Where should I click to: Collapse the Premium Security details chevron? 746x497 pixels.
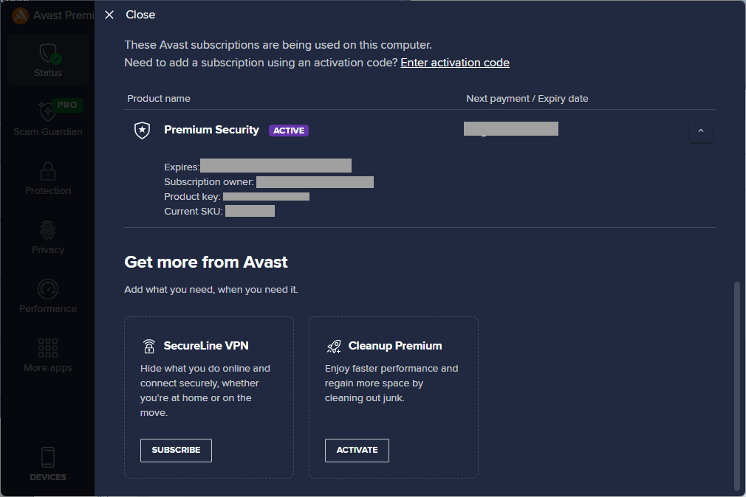[x=700, y=131]
